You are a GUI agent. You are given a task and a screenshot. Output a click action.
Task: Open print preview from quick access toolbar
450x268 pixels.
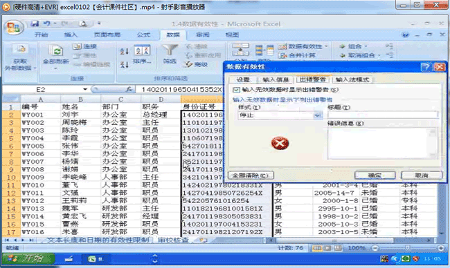coord(83,23)
